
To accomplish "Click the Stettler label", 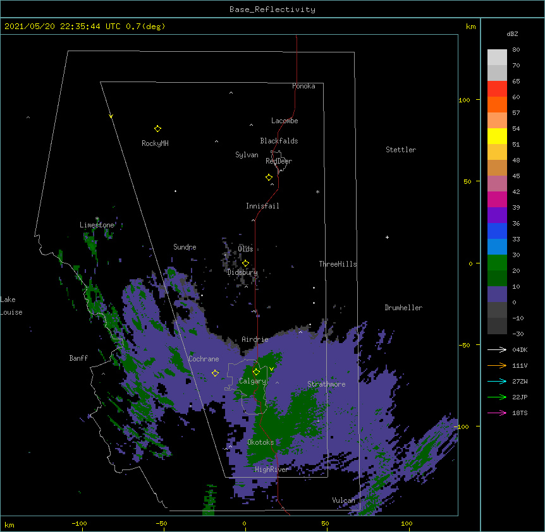I will tap(401, 150).
